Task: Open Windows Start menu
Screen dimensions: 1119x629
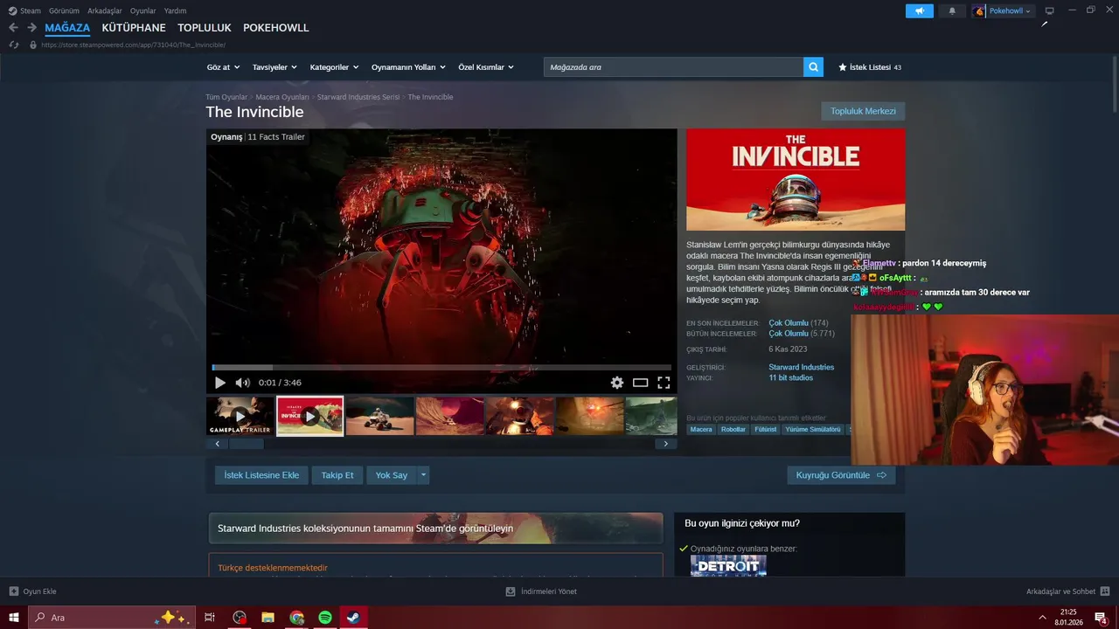Action: coord(14,618)
